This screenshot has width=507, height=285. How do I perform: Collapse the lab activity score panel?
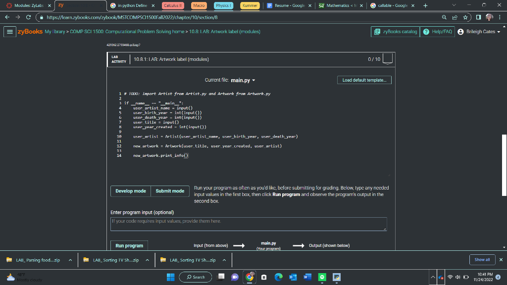click(x=388, y=58)
